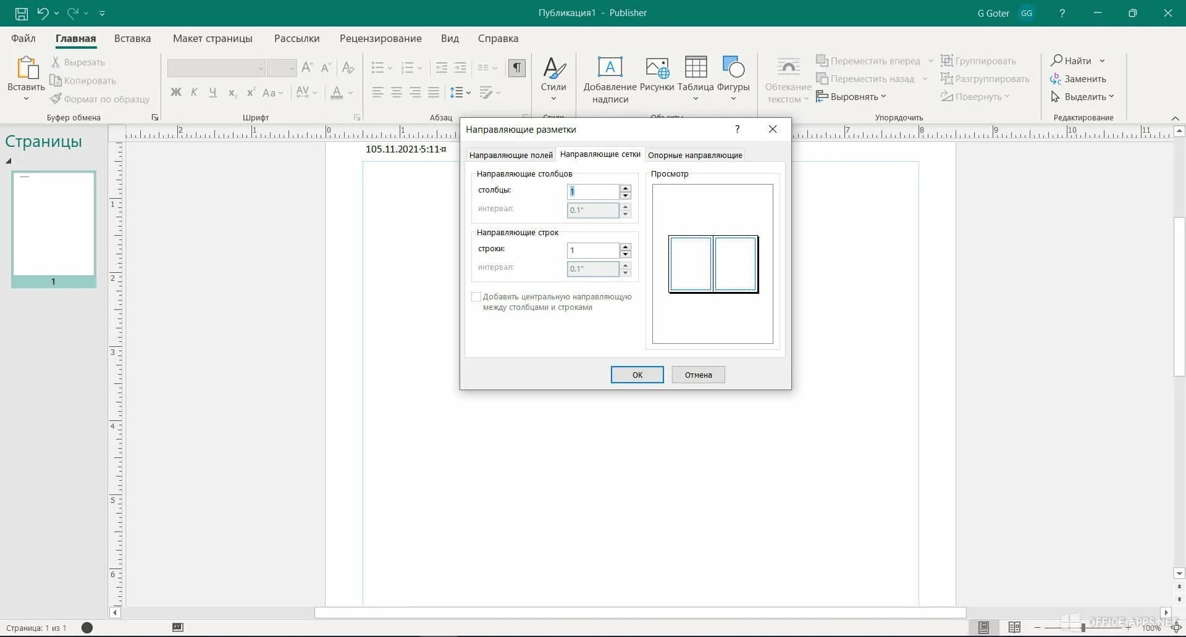Click the Paste clipboard icon

pos(27,68)
